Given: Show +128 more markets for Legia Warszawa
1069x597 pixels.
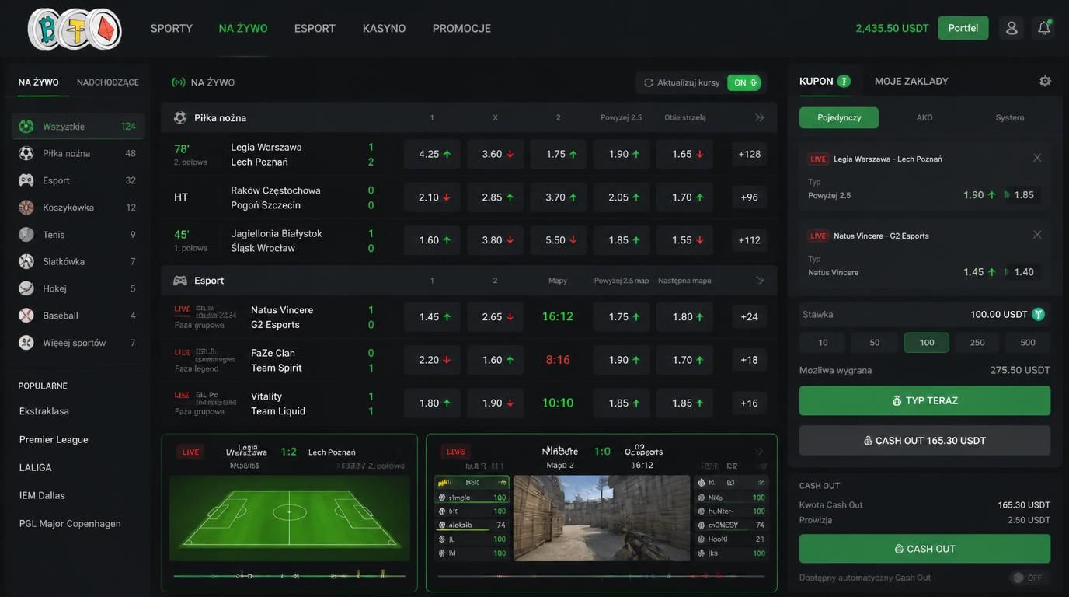Looking at the screenshot, I should [x=749, y=154].
